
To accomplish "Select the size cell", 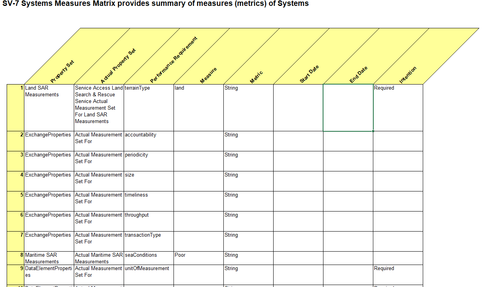I will (x=149, y=181).
